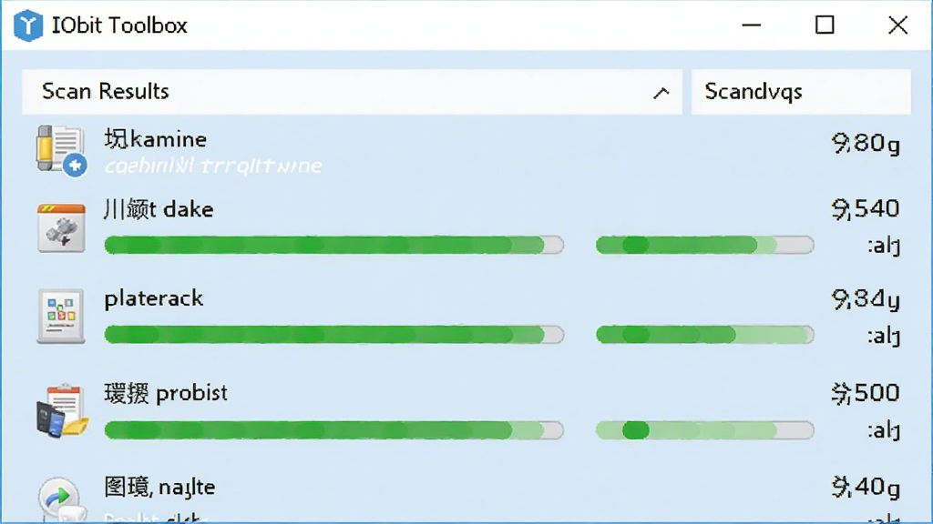Image resolution: width=933 pixels, height=524 pixels.
Task: Select the dake gears tool icon
Action: click(x=61, y=228)
